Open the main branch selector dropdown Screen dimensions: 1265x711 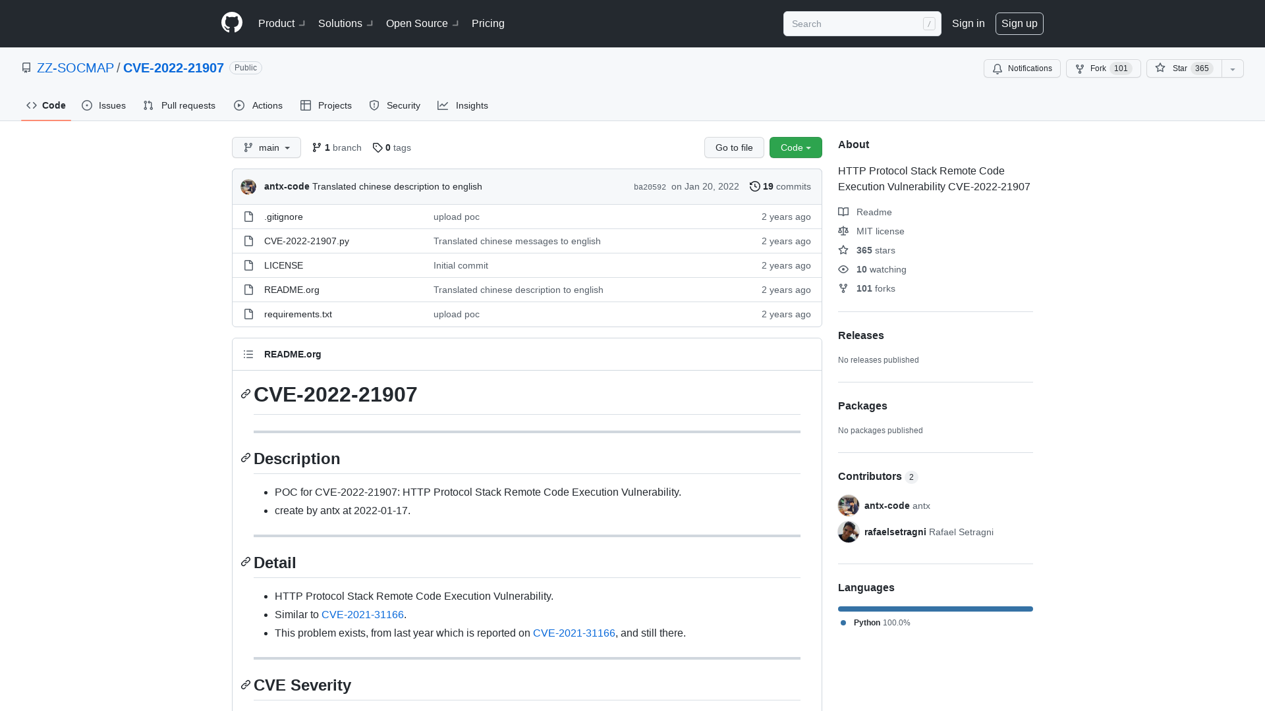(266, 147)
